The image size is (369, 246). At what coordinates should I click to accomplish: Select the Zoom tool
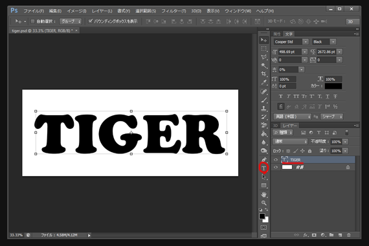[x=264, y=203]
